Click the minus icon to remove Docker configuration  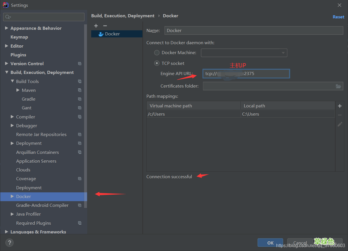point(105,26)
